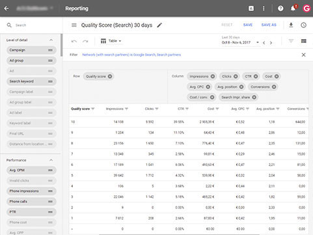This screenshot has width=313, height=235.
Task: Remove the Quality score row chip
Action: tap(110, 76)
